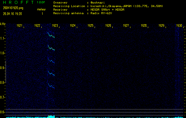This screenshot has width=186, height=118.
Task: Click the cyan signal level peak at bottom
Action: (51, 116)
